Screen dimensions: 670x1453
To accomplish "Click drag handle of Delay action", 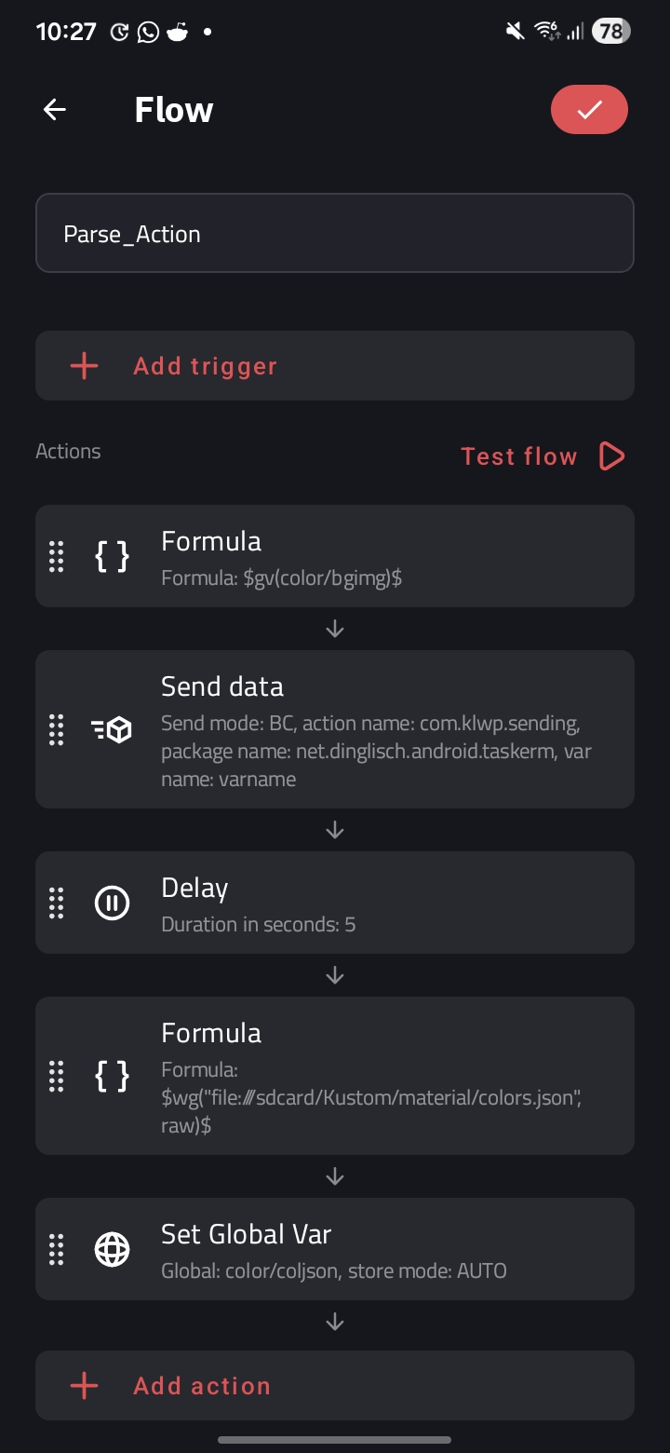I will [x=56, y=903].
